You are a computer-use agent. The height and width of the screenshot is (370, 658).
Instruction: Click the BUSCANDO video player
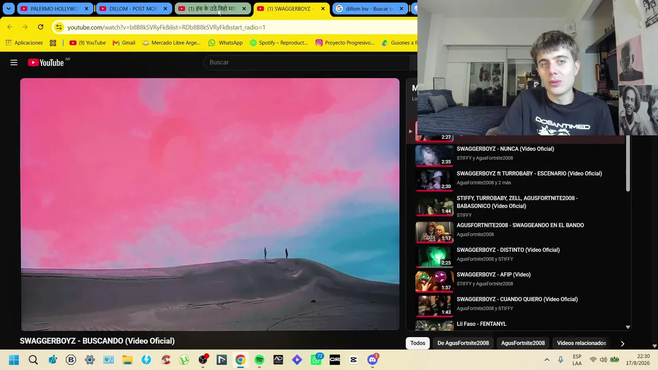[210, 204]
